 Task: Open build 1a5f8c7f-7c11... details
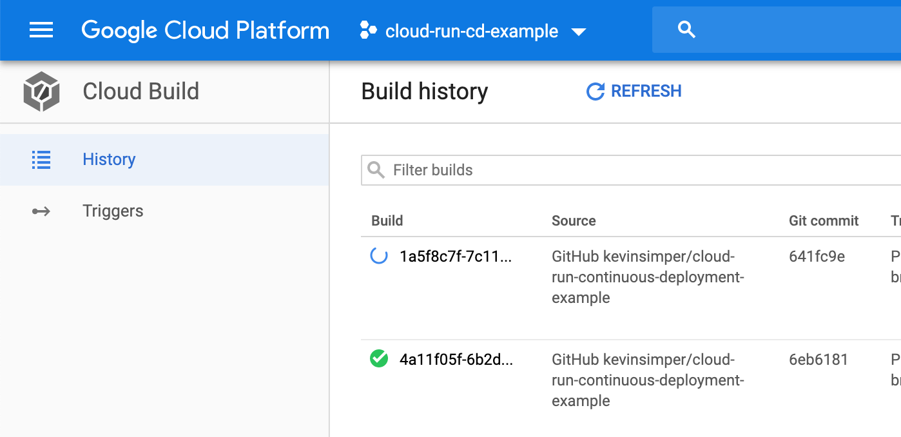pos(456,257)
